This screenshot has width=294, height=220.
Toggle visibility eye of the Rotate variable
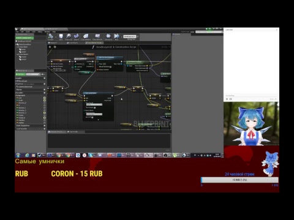(x=44, y=116)
